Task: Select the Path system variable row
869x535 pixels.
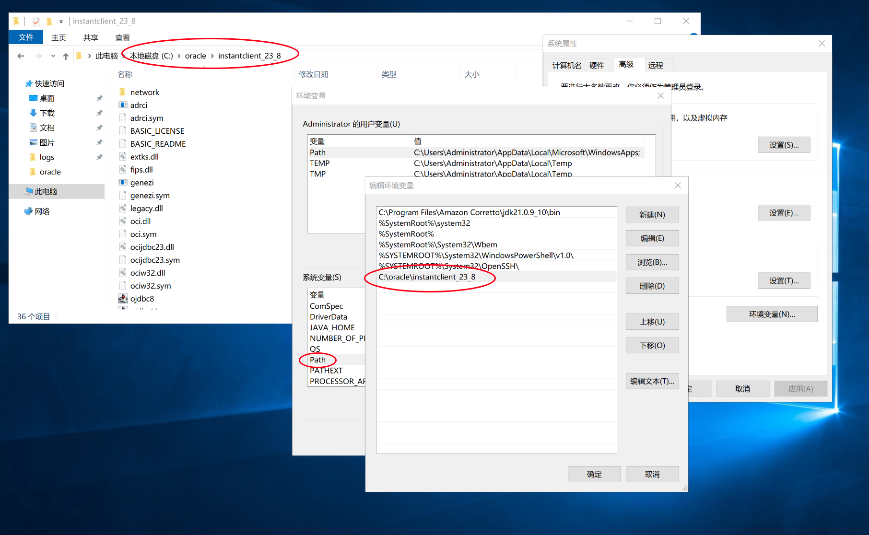Action: [x=317, y=360]
